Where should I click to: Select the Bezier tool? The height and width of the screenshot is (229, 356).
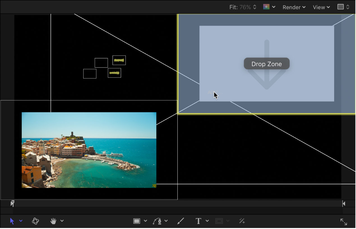157,221
